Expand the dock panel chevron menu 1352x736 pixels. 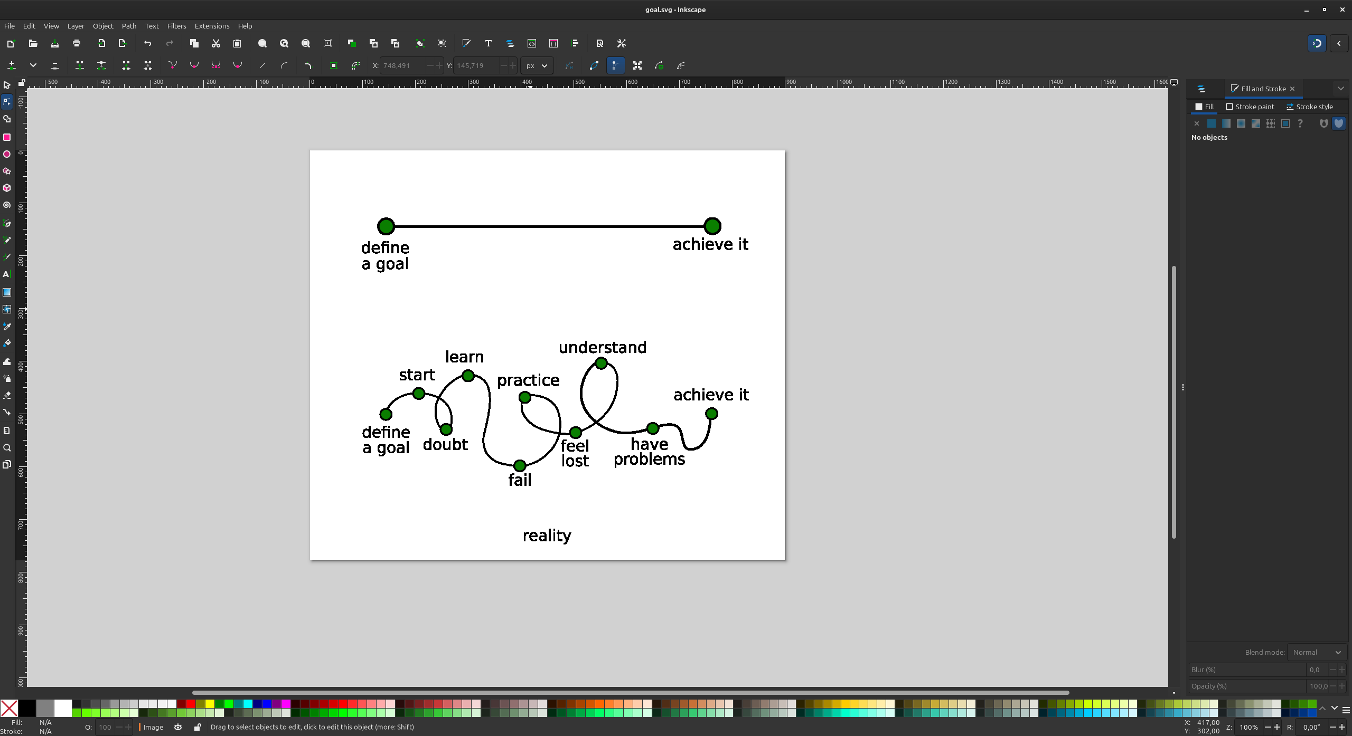[x=1340, y=89]
